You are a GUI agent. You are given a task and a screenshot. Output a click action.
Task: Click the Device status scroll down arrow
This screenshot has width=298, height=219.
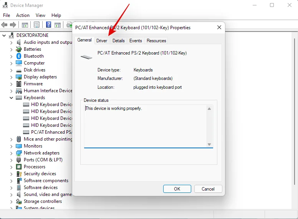(x=209, y=144)
